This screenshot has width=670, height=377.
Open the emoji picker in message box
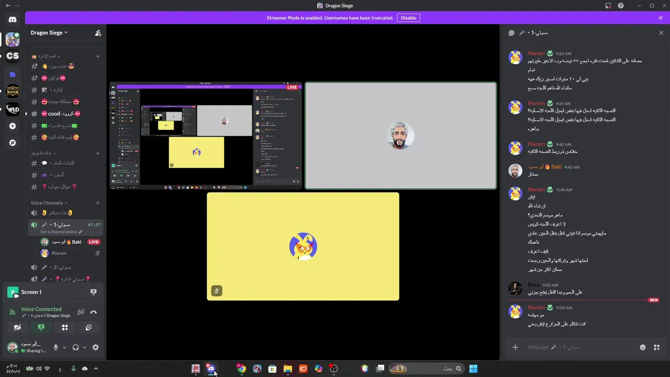click(642, 347)
